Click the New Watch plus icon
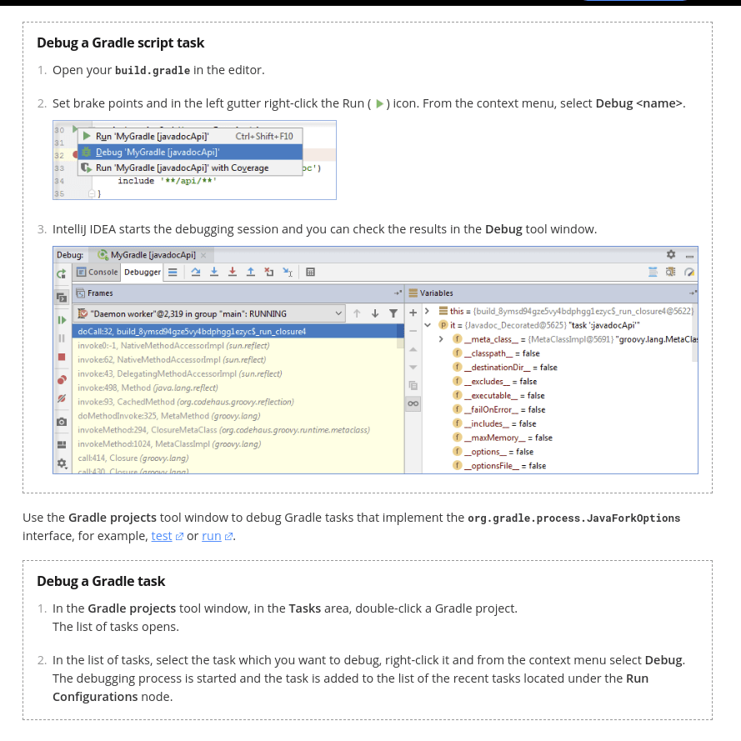The width and height of the screenshot is (741, 741). tap(413, 313)
